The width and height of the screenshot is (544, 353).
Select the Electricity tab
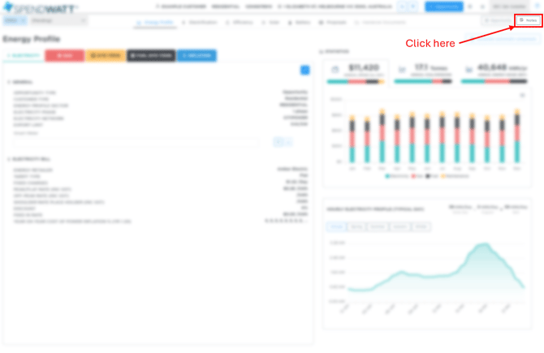coord(22,56)
